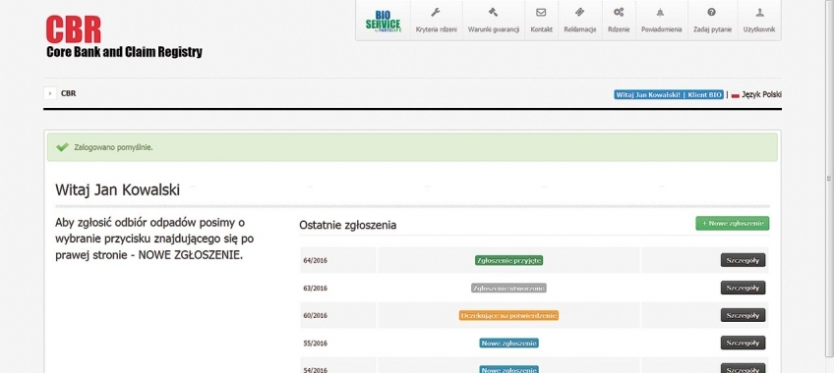The width and height of the screenshot is (834, 373).
Task: Click the ticket icon above Reklamacje
Action: tap(579, 12)
